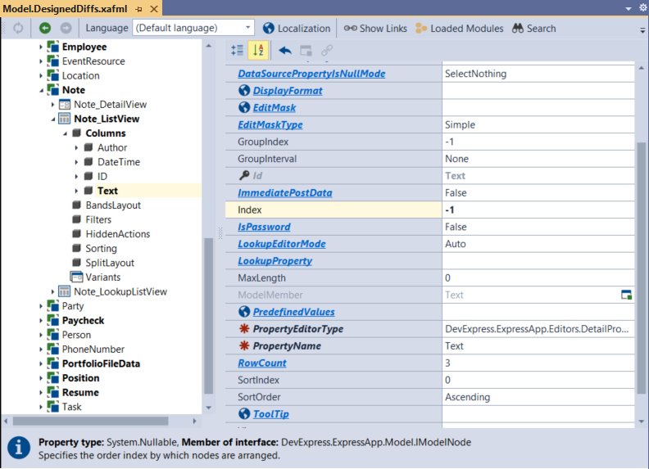This screenshot has height=469, width=649.
Task: Select the DateTime column in tree
Action: click(x=118, y=162)
